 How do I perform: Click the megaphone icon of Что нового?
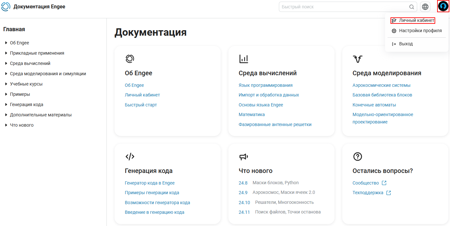243,157
